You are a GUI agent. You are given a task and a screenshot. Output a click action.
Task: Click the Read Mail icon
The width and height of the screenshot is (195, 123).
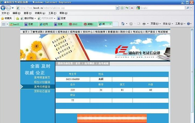click(139, 24)
